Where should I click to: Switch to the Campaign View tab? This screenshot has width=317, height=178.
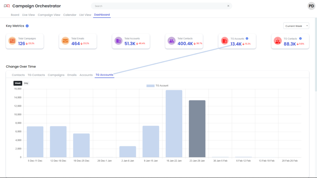(x=49, y=15)
